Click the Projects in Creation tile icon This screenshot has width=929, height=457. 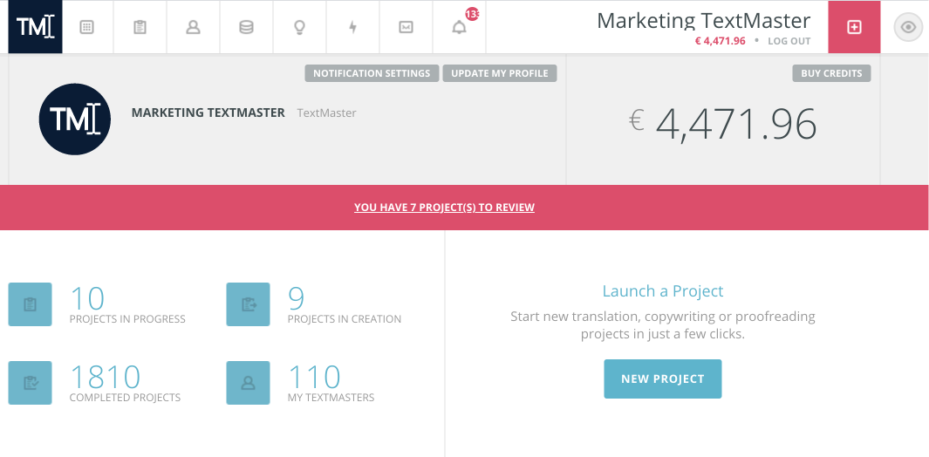pos(249,304)
